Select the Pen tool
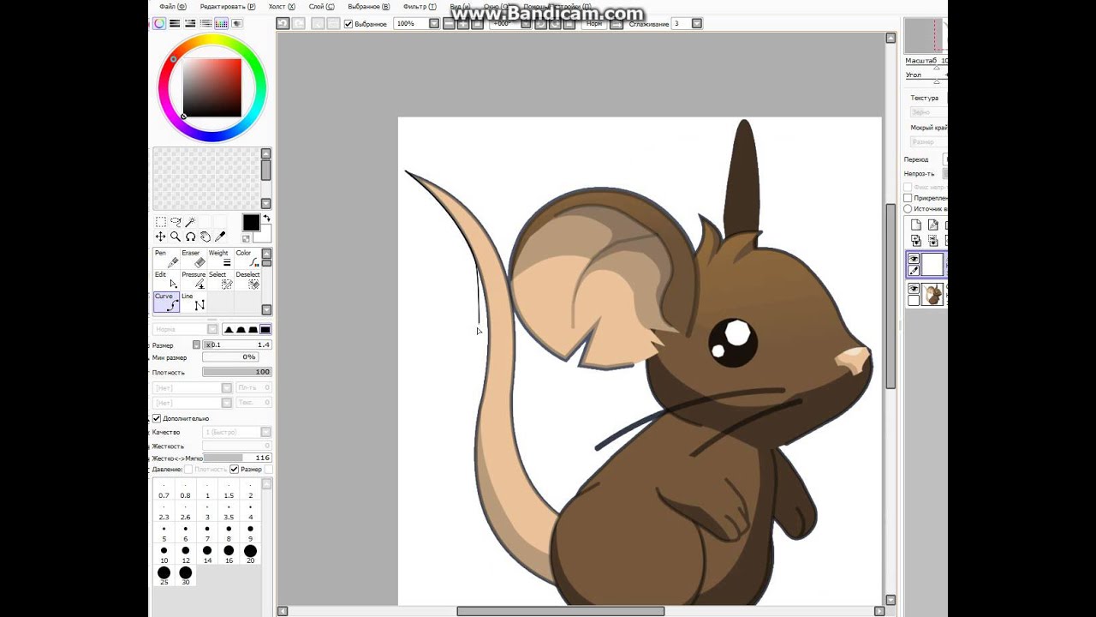The height and width of the screenshot is (617, 1096). [x=166, y=259]
